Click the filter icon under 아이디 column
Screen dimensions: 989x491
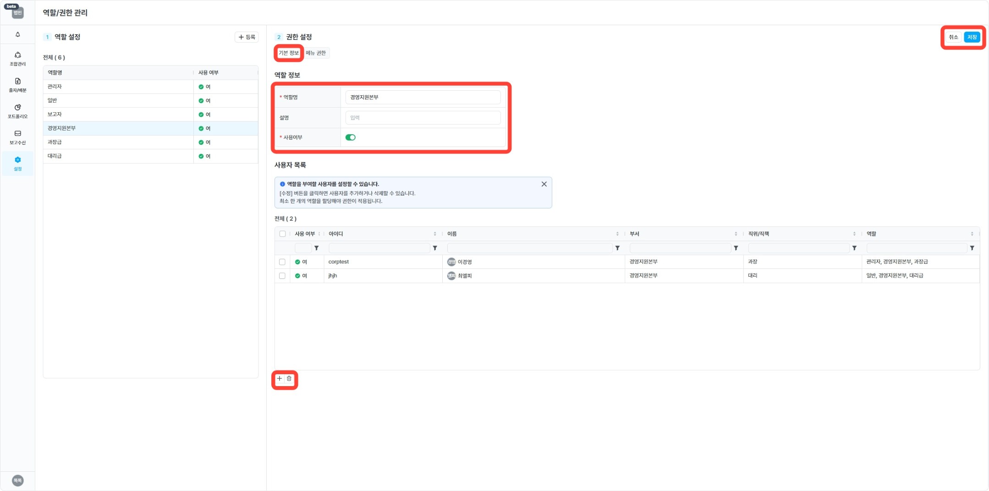click(435, 248)
